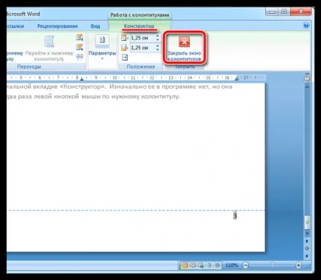The image size is (321, 280).
Task: Select Print Layout view in status bar
Action: click(x=185, y=266)
